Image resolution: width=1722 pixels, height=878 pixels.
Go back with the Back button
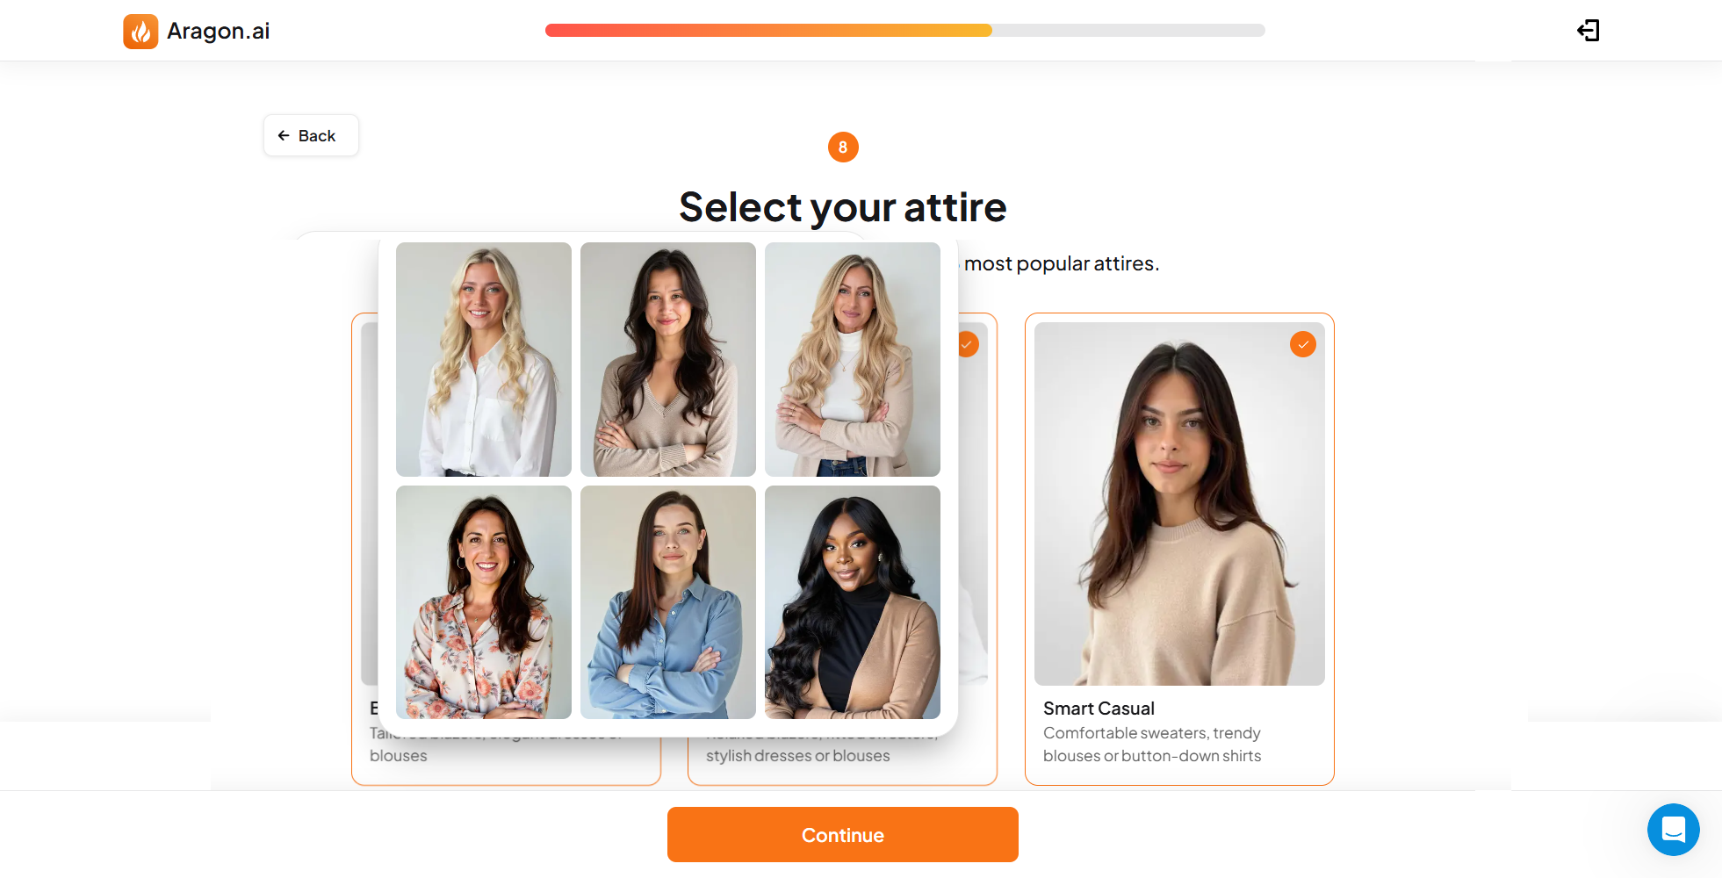click(x=311, y=135)
